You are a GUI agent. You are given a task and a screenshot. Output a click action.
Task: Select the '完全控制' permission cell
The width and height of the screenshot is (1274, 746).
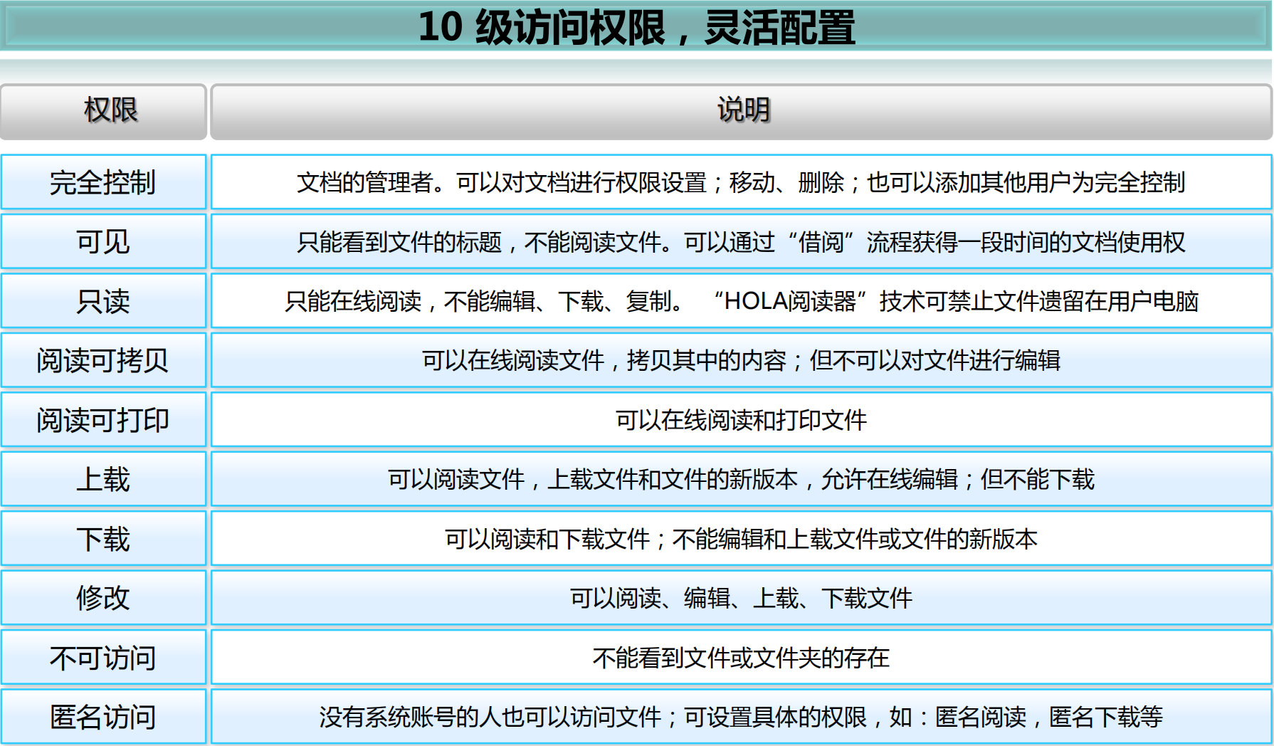[104, 182]
